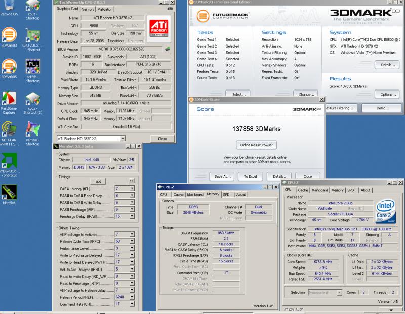The image size is (405, 314).
Task: Open the Refresh Period (tREF) dropdown
Action: coord(132,297)
